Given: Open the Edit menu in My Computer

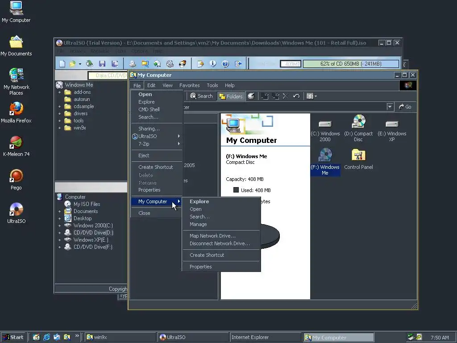Looking at the screenshot, I should click(x=151, y=85).
